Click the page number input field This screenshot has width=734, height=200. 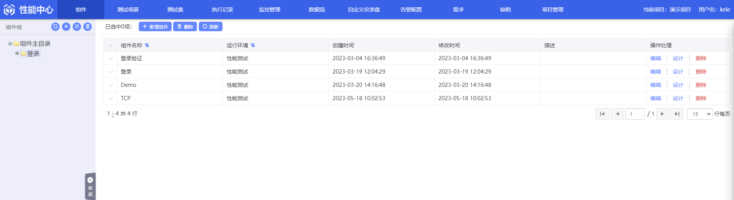pos(635,114)
